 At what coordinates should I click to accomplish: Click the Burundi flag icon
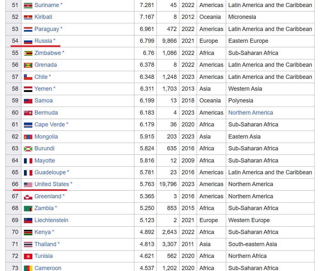28,149
